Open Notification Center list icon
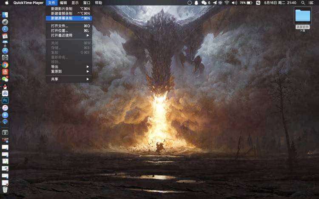 (x=311, y=3)
